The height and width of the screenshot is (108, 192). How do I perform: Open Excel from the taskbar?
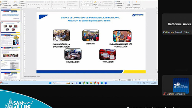(x=87, y=83)
